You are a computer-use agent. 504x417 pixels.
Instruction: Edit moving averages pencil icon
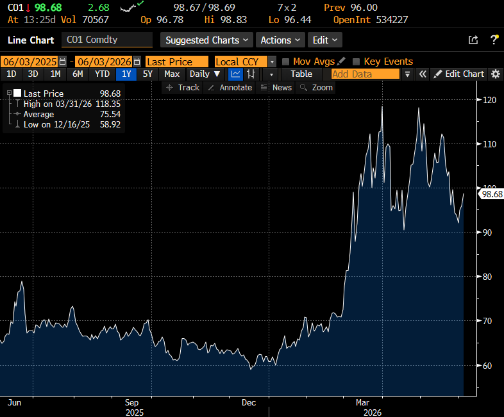[341, 61]
